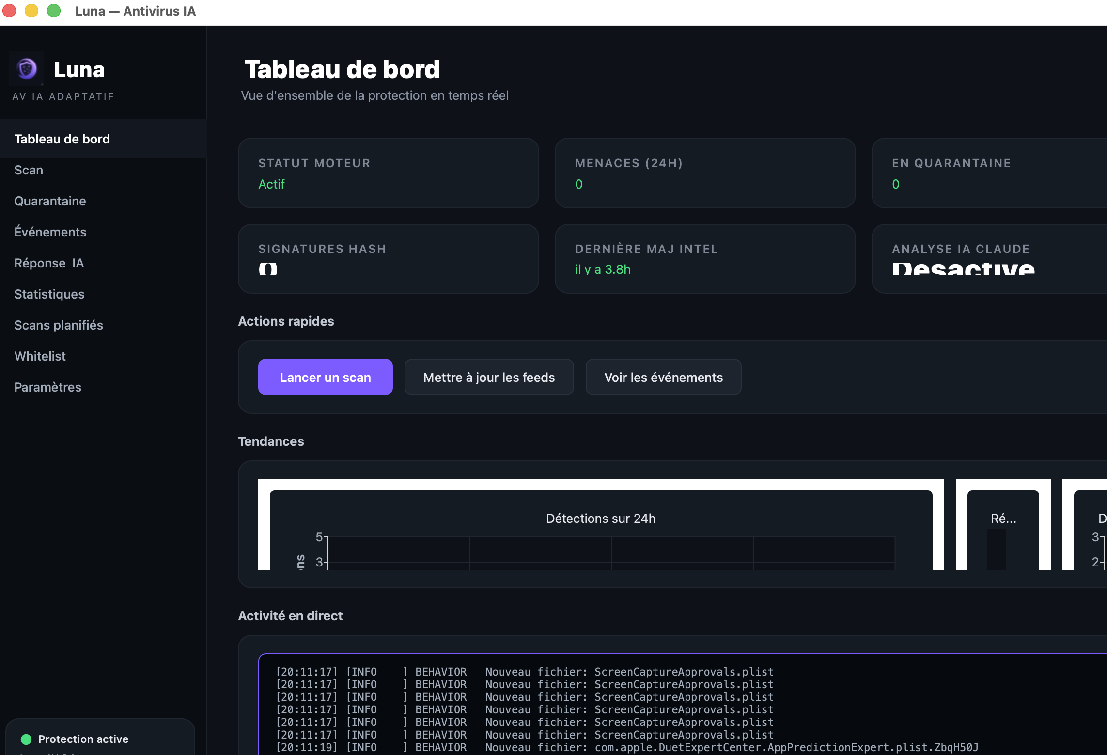Click the 'il y a 3.8h' value
Viewport: 1107px width, 755px height.
[603, 269]
